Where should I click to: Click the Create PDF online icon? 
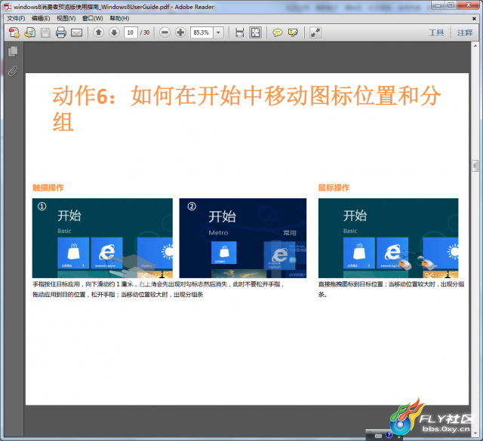(14, 32)
